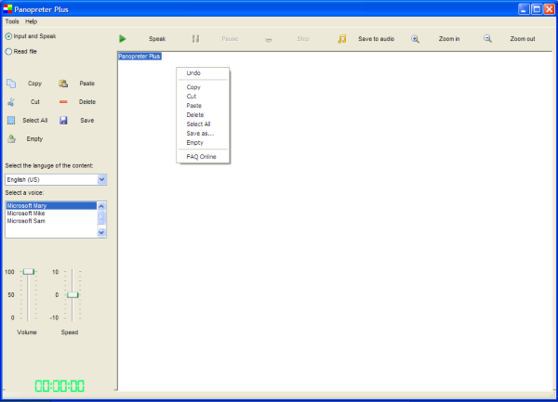Click the Zoom in magnifier icon
The height and width of the screenshot is (402, 558).
point(416,39)
